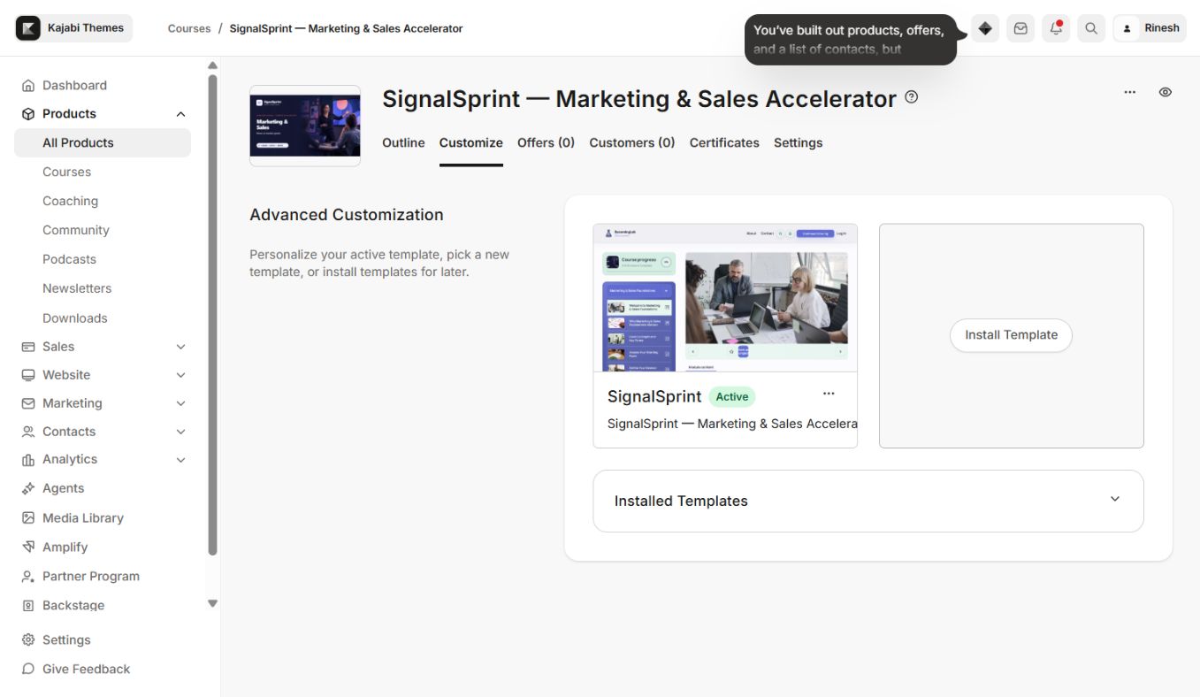Click the Agents sparkle icon
Image resolution: width=1200 pixels, height=697 pixels.
point(28,488)
